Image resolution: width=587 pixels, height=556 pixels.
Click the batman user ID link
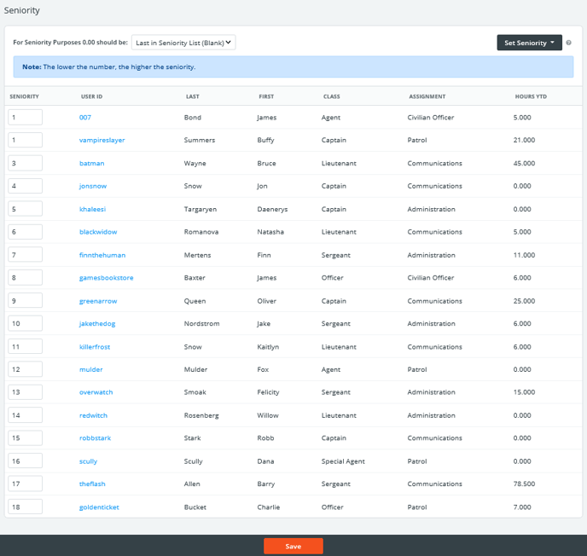(92, 163)
